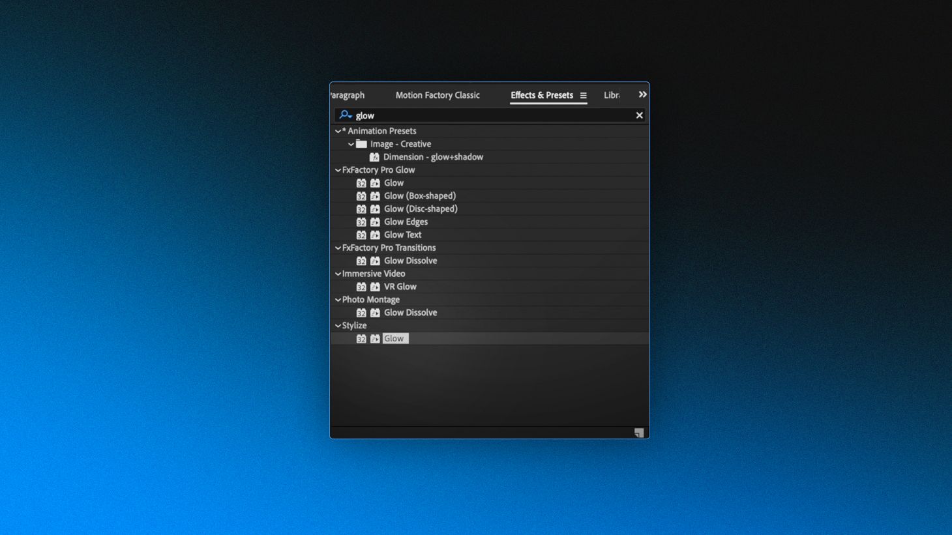Image resolution: width=952 pixels, height=535 pixels.
Task: Click the Immersive Video heading text
Action: [x=374, y=274]
